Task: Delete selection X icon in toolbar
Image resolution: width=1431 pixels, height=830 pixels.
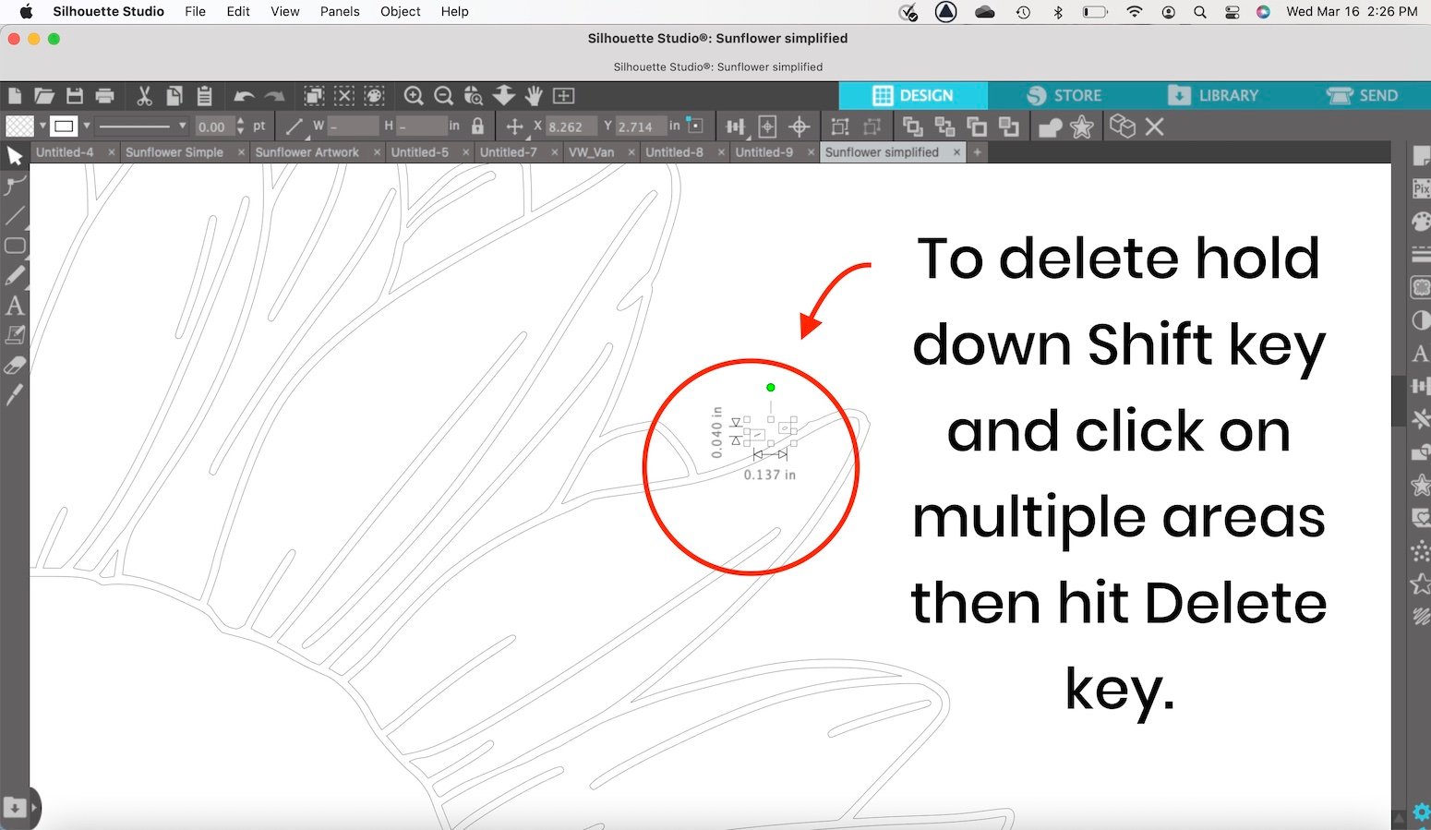Action: (1154, 126)
